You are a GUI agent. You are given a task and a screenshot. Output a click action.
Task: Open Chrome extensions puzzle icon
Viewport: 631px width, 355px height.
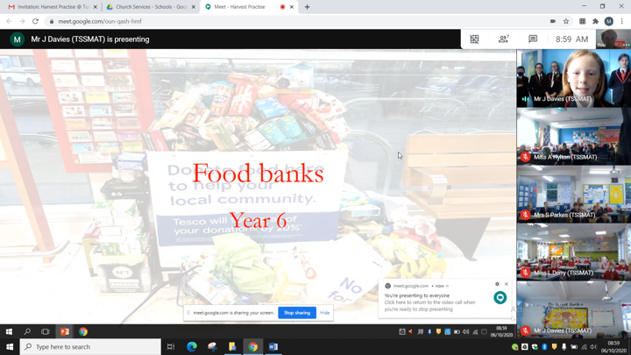tap(596, 21)
